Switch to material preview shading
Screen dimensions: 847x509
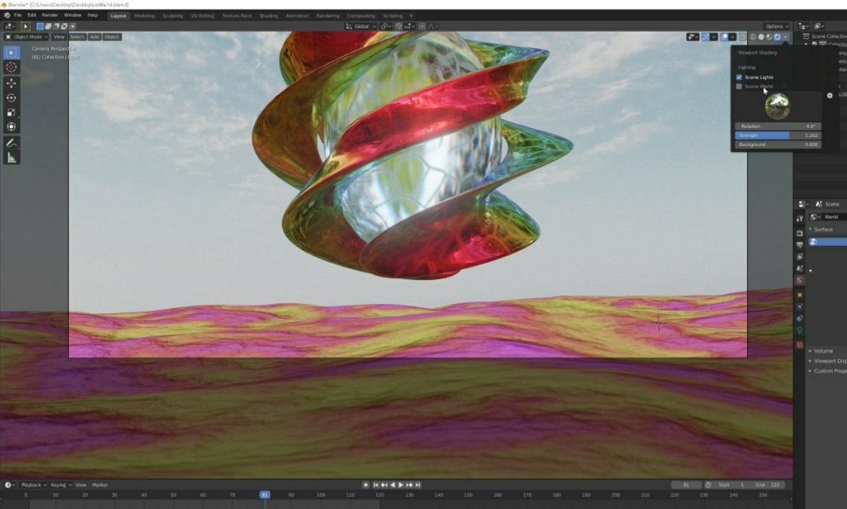click(769, 37)
